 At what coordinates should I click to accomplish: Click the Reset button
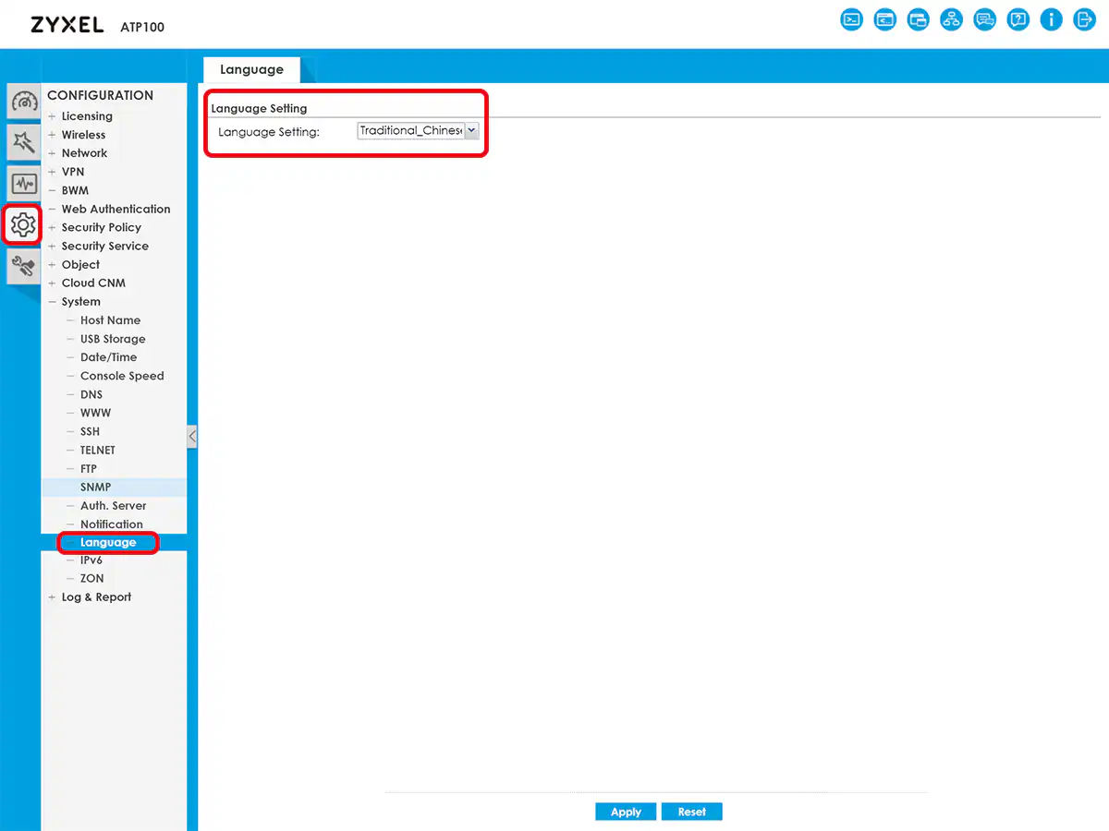coord(691,812)
